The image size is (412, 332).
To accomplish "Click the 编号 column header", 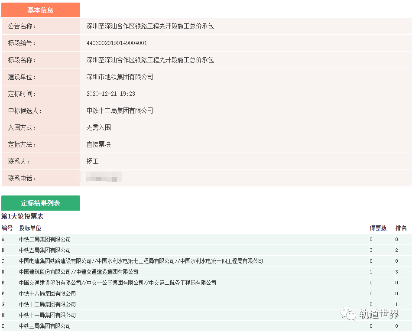I will [x=7, y=228].
